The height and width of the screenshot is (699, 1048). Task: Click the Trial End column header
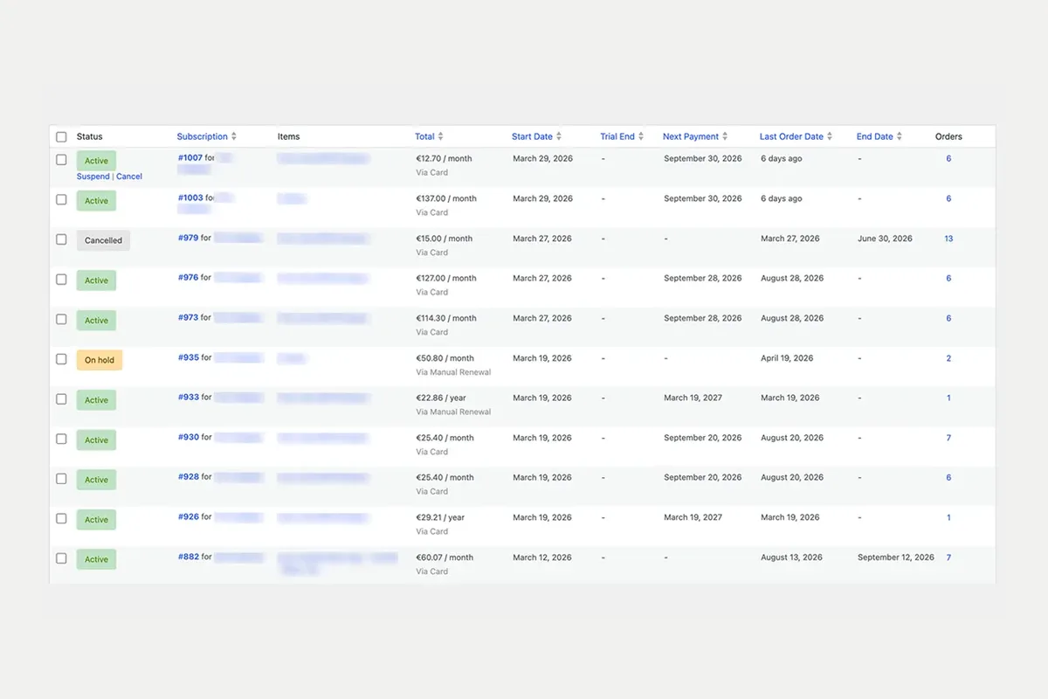click(x=617, y=136)
